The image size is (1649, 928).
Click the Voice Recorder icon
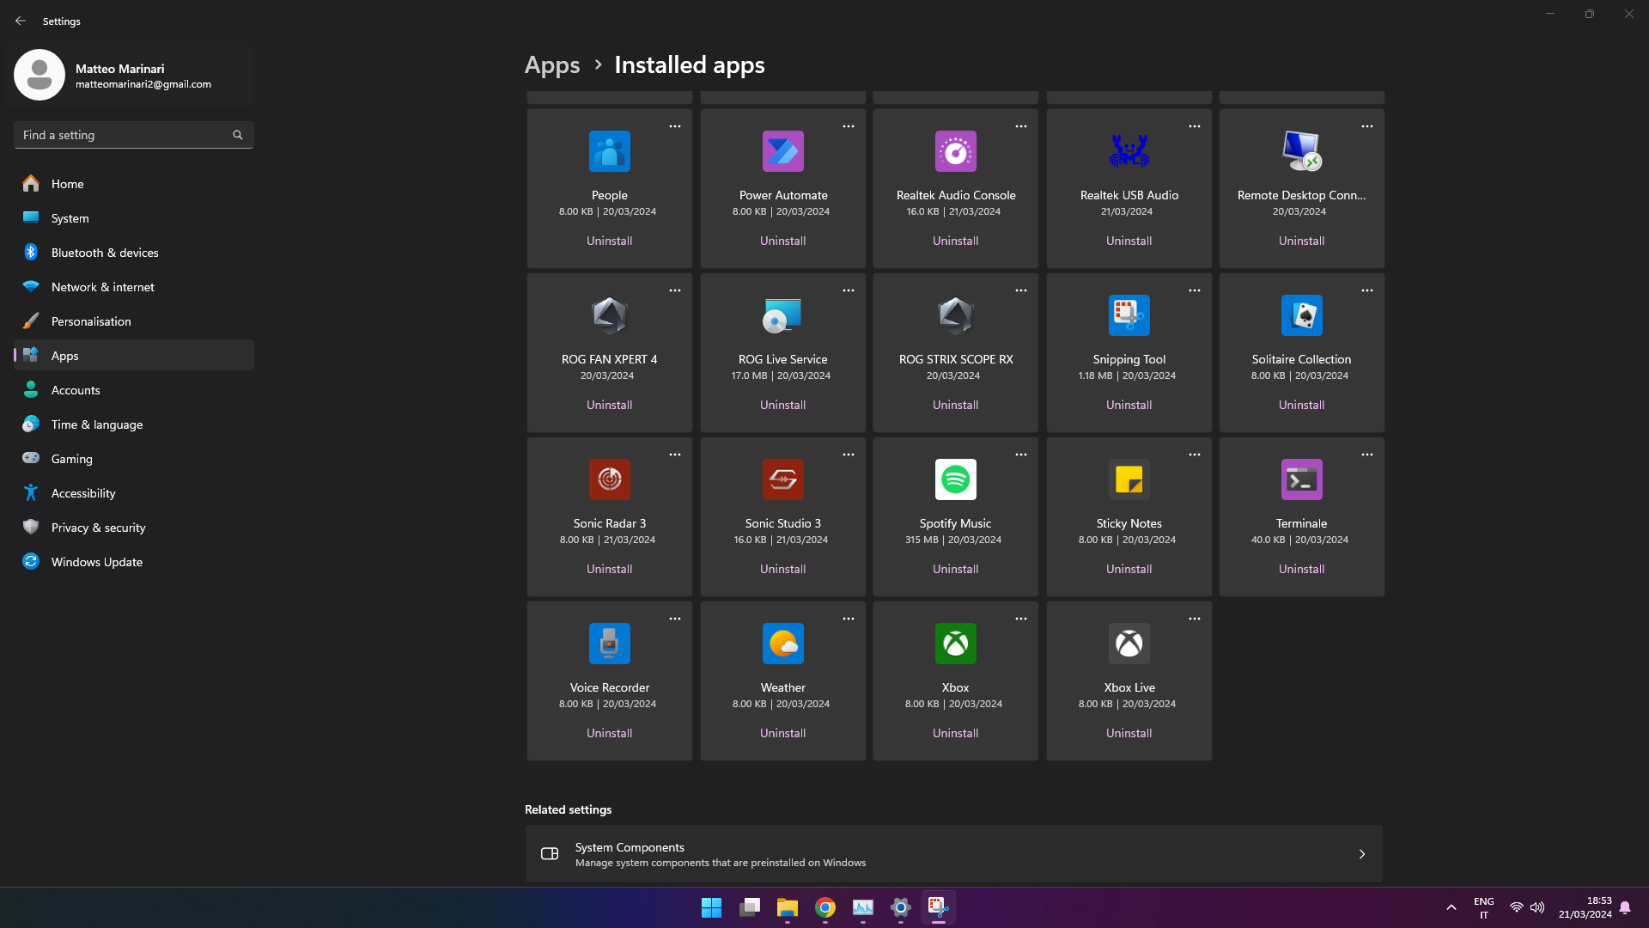pyautogui.click(x=609, y=644)
